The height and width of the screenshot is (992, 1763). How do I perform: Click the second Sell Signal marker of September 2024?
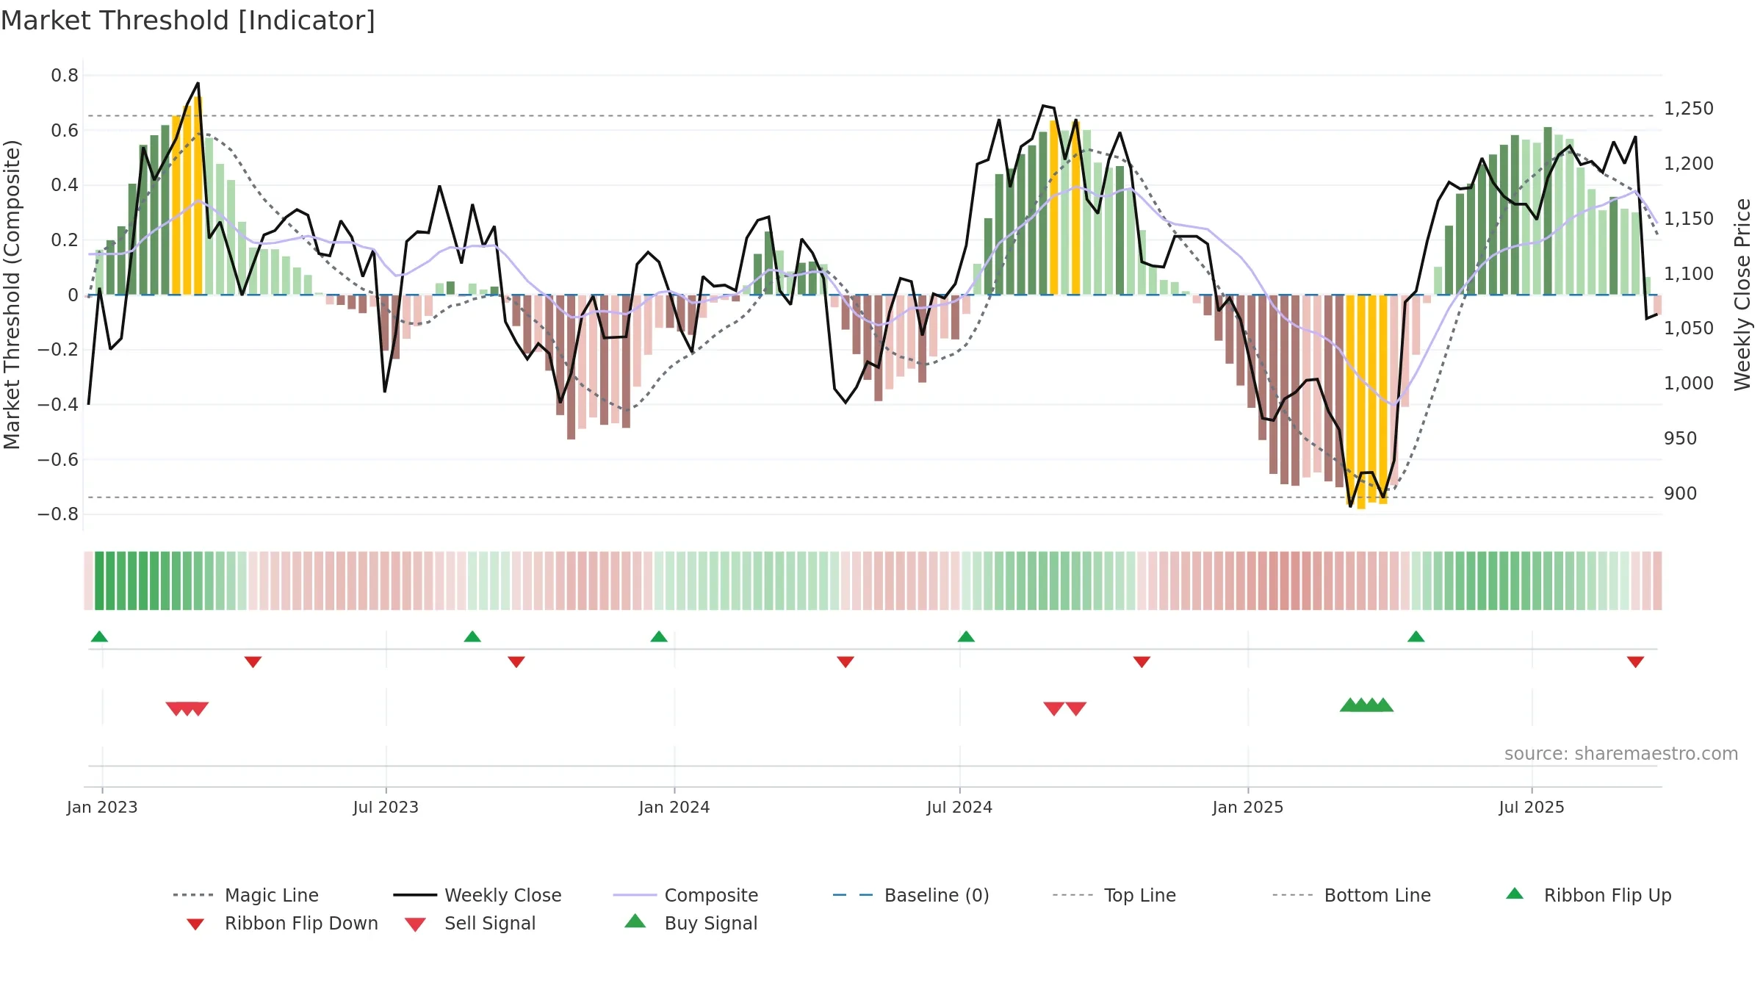[1076, 708]
